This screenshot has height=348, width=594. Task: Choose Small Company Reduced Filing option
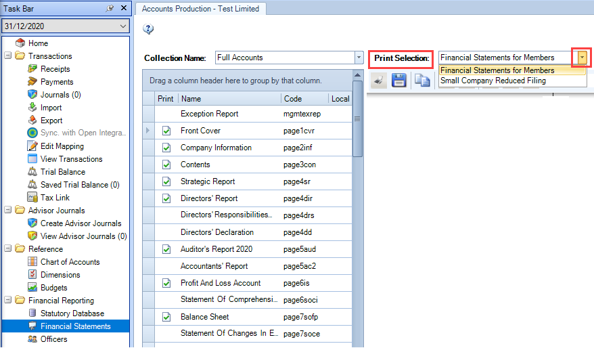pos(512,81)
